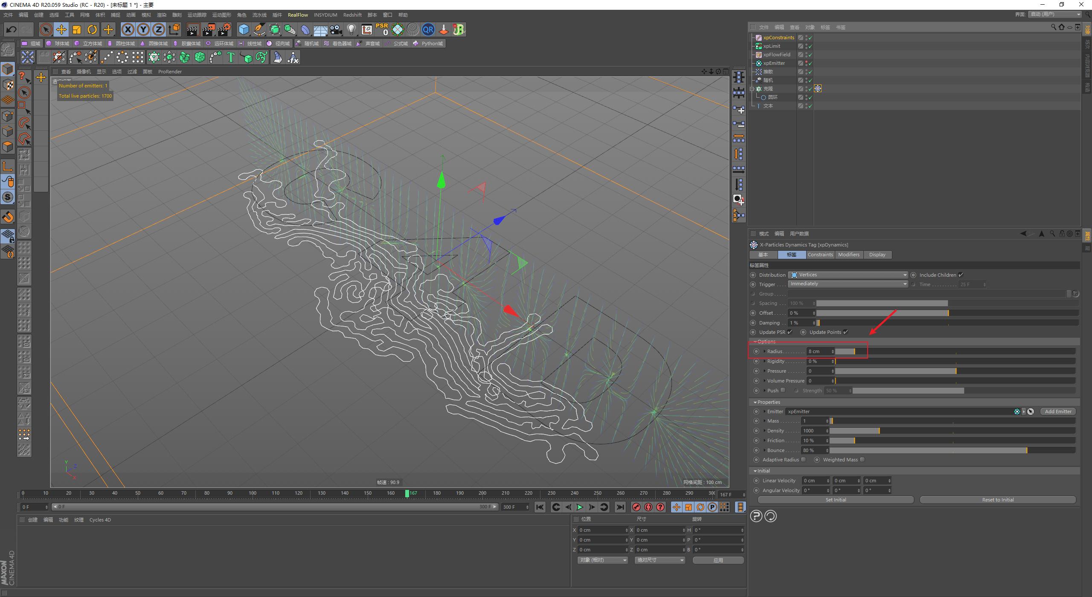Click the Interactive Render Region (QR) icon
Screen dimensions: 1092x597
click(428, 29)
